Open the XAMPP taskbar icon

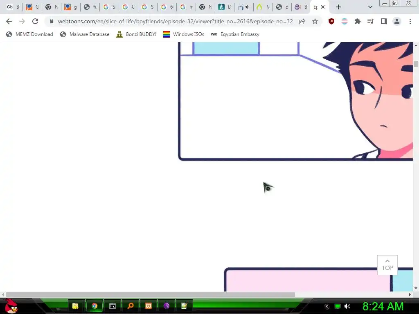[x=149, y=306]
